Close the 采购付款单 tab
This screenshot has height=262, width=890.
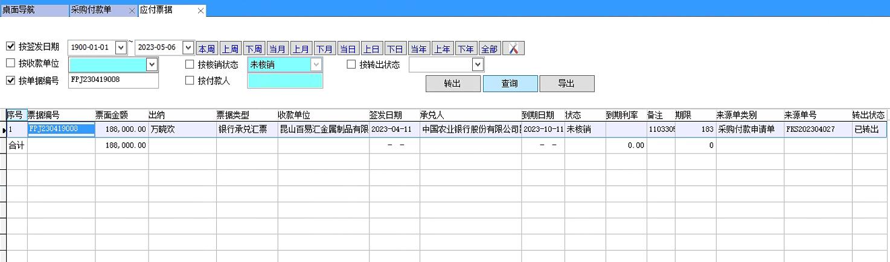pos(132,11)
